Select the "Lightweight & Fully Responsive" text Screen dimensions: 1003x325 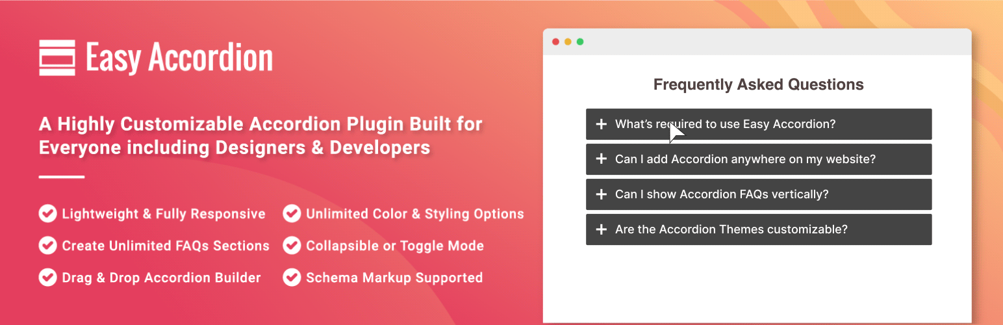click(164, 214)
